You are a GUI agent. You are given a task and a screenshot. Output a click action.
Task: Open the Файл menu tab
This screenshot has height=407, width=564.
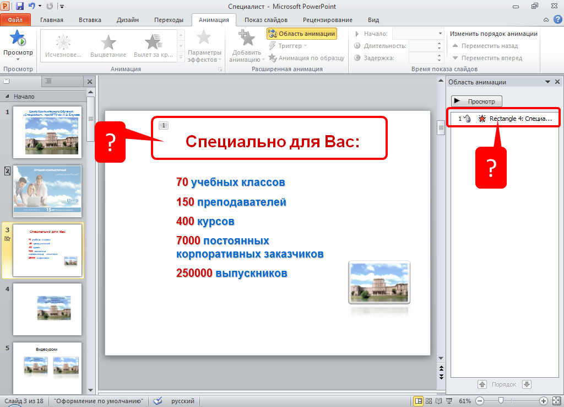coord(15,20)
